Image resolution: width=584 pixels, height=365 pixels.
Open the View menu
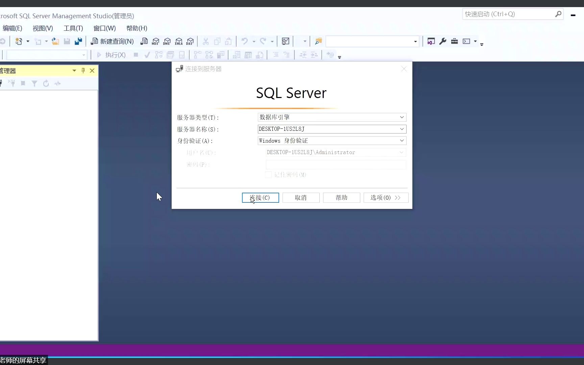[x=43, y=28]
